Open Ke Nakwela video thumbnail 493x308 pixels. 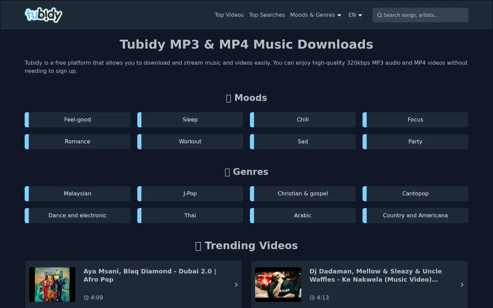[278, 285]
